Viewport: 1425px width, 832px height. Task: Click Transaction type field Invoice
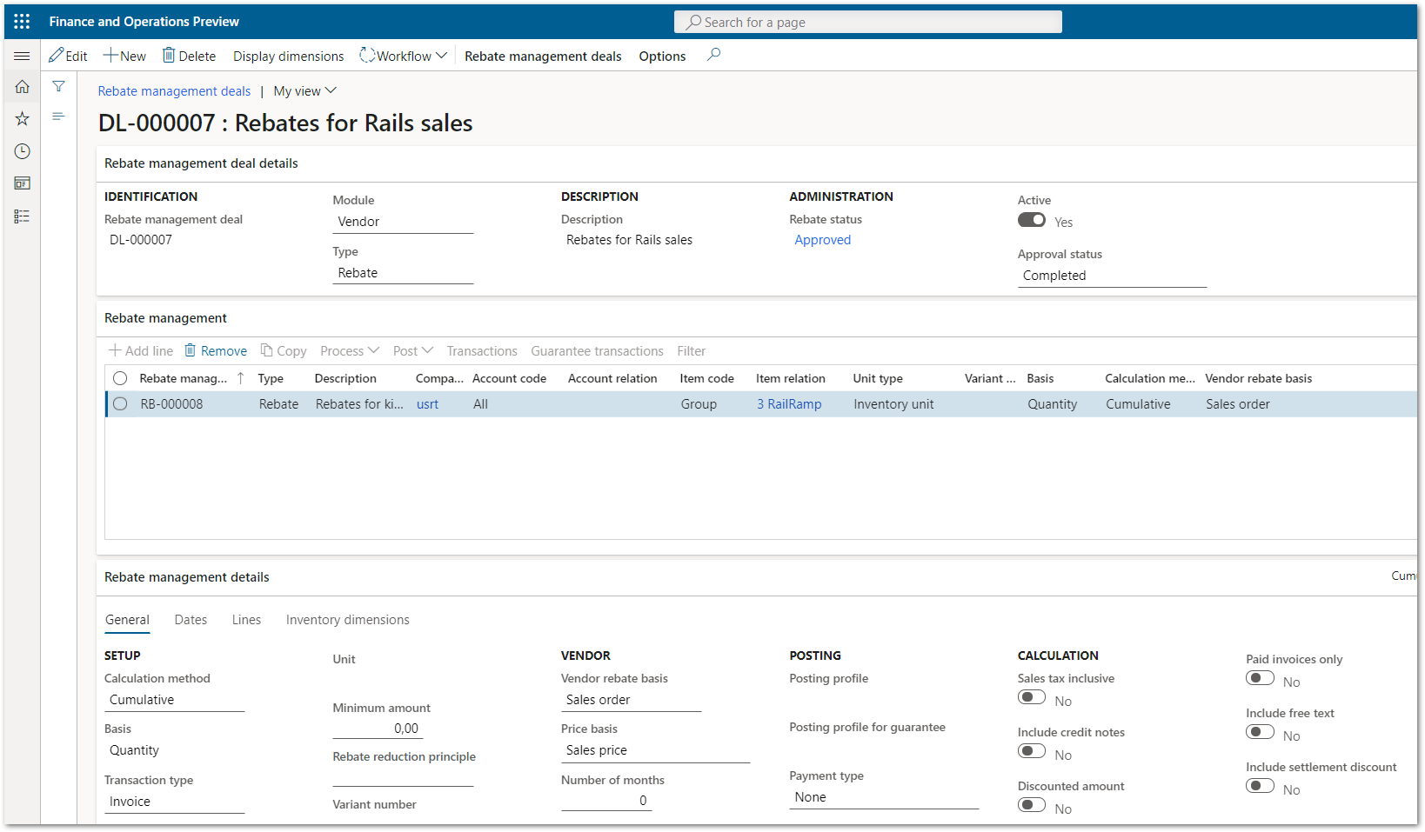pyautogui.click(x=174, y=802)
